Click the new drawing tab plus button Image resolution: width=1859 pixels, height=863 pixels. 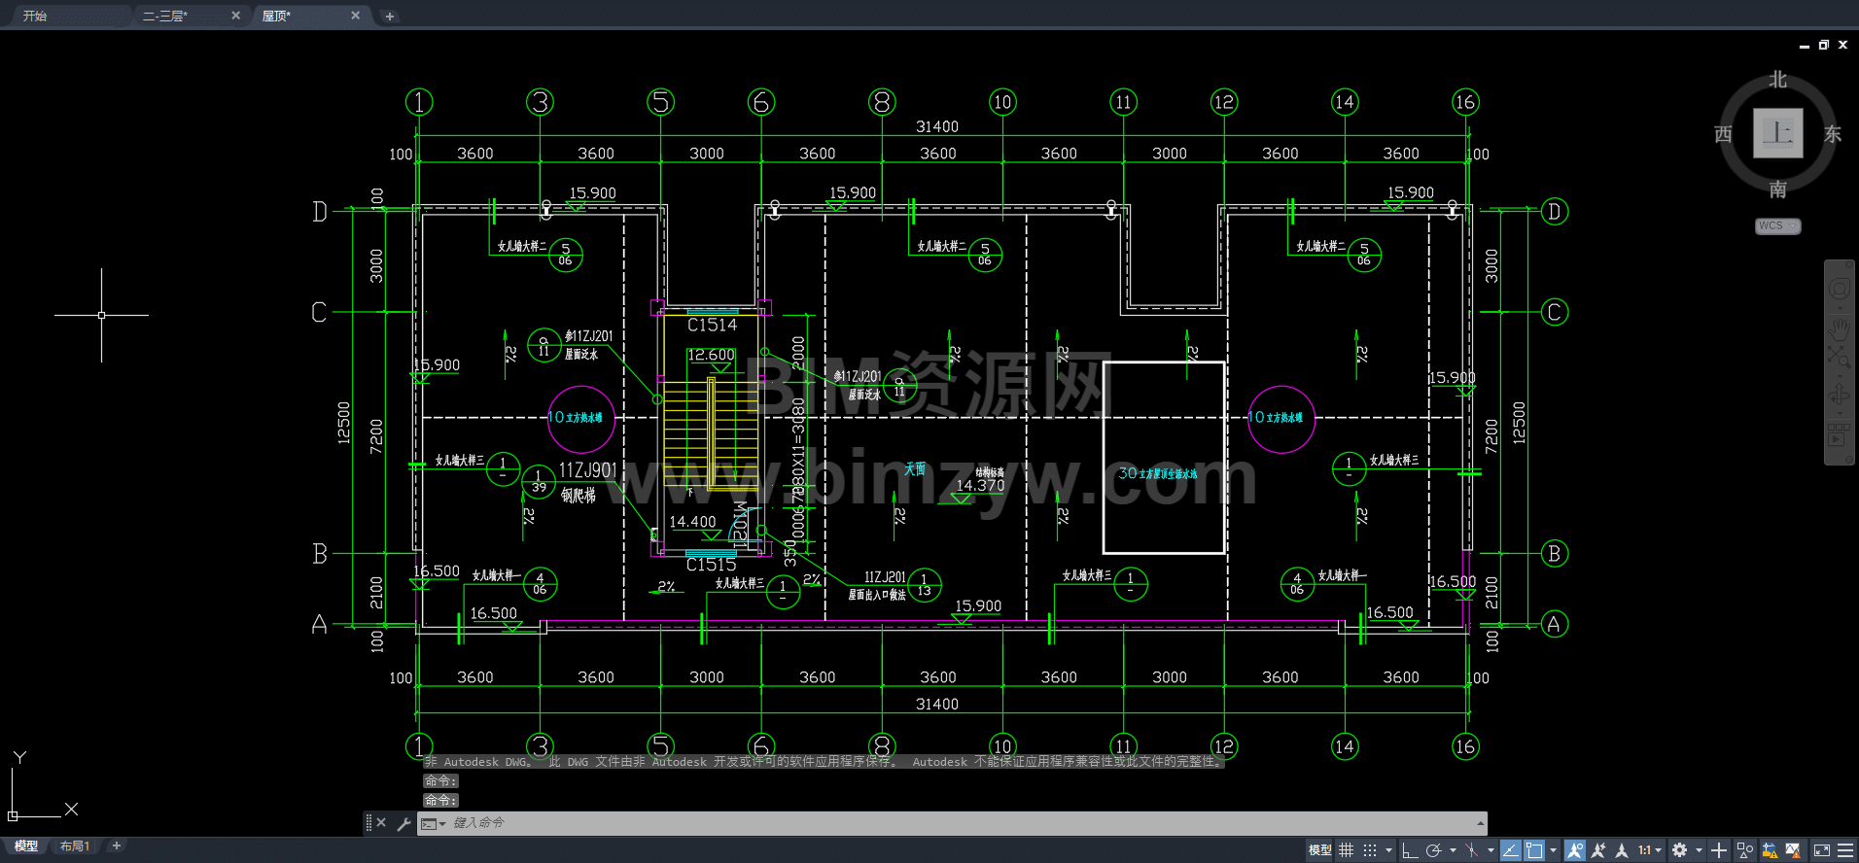tap(390, 17)
